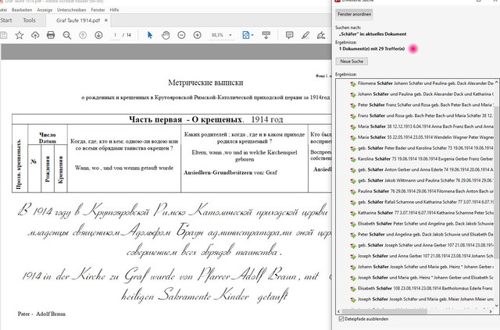Go to next page with down arrow
The height and width of the screenshot is (330, 500).
98,35
